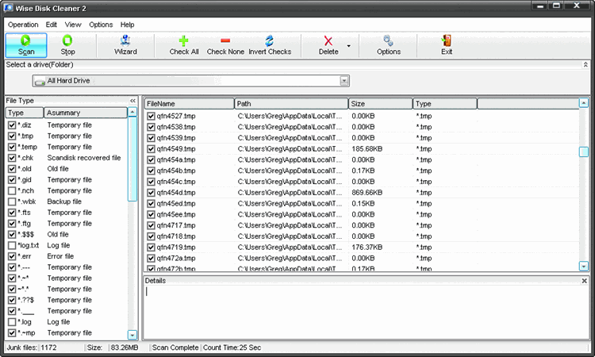
Task: Uncheck the *.err Error file type
Action: 12,256
